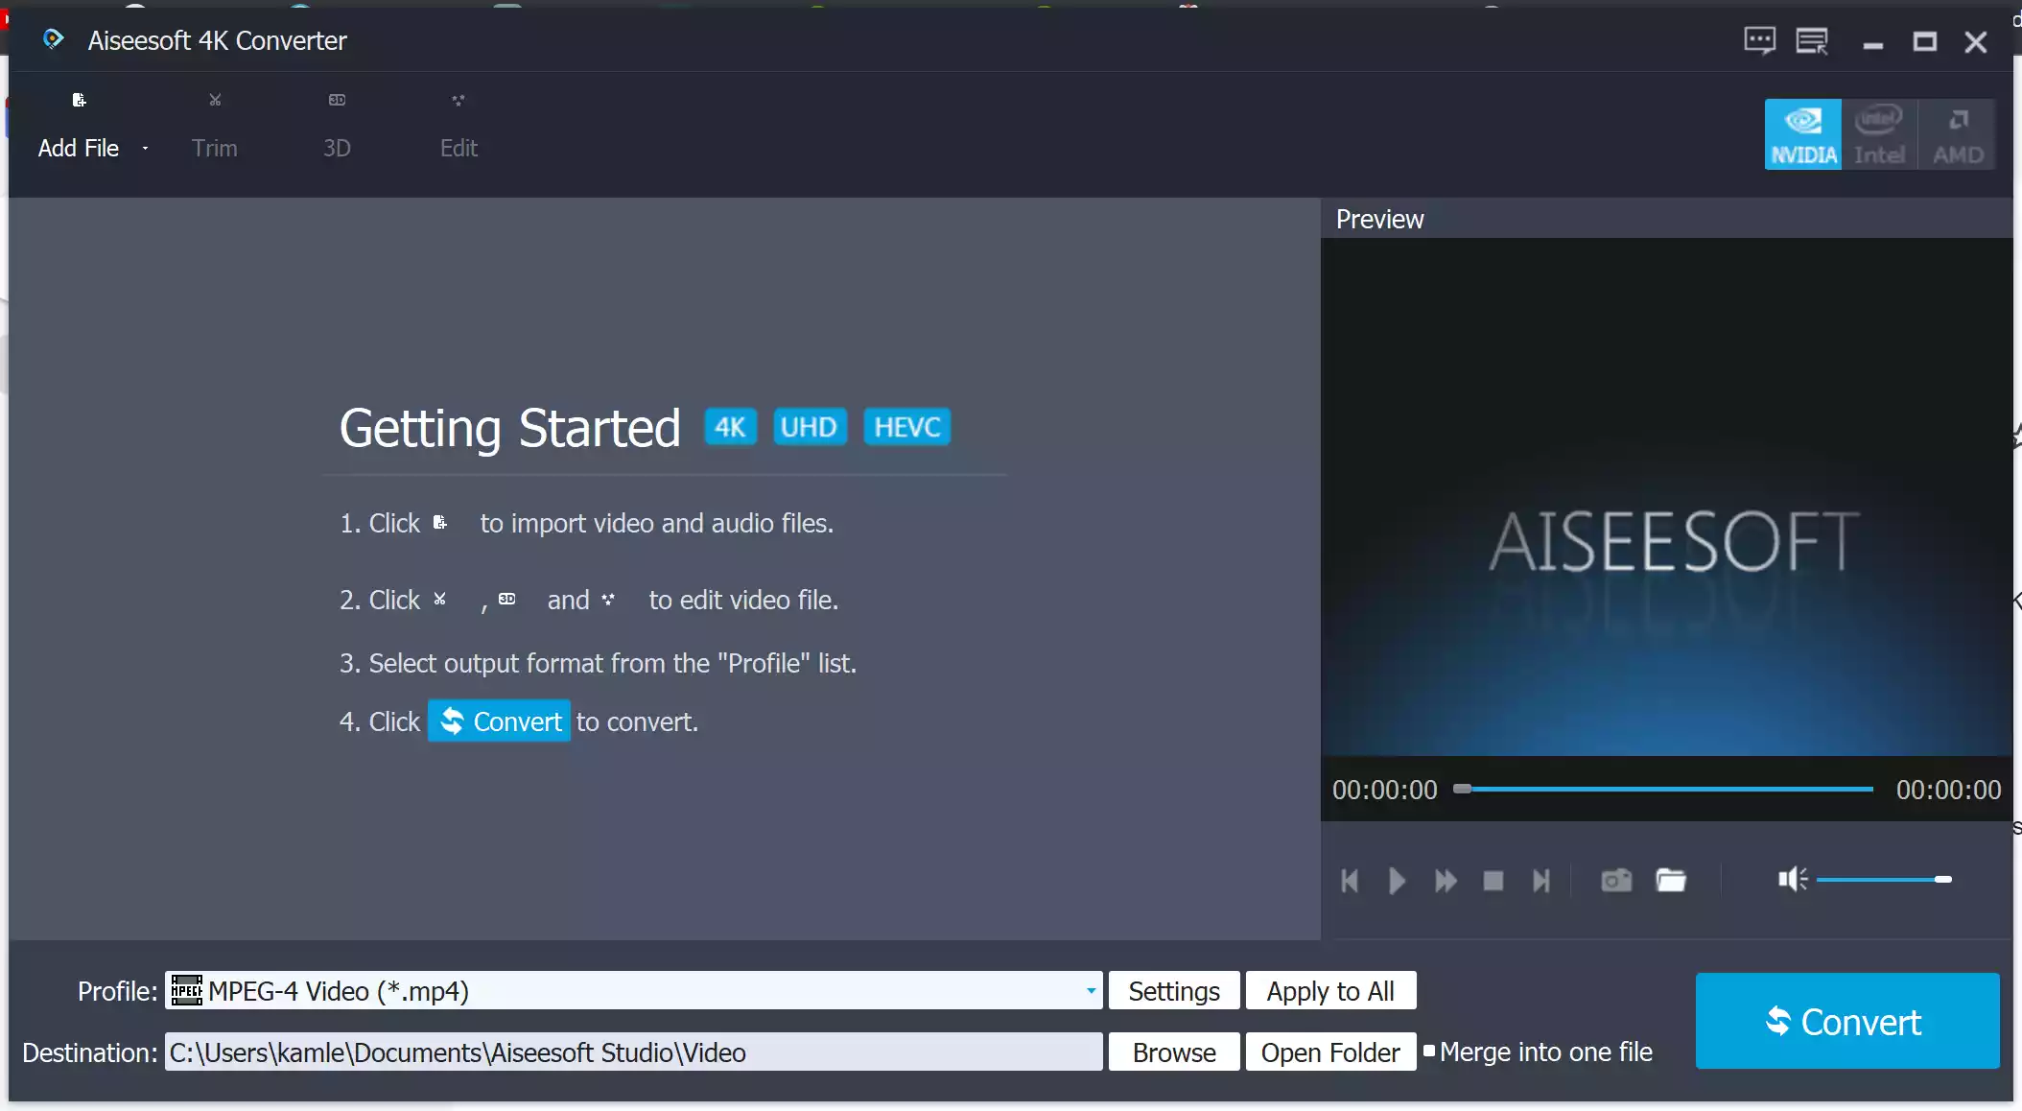Mute the preview volume speaker

1793,880
